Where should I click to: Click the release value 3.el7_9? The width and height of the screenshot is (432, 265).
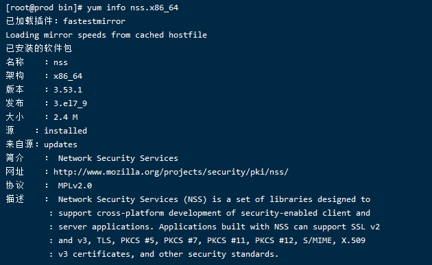coord(70,103)
